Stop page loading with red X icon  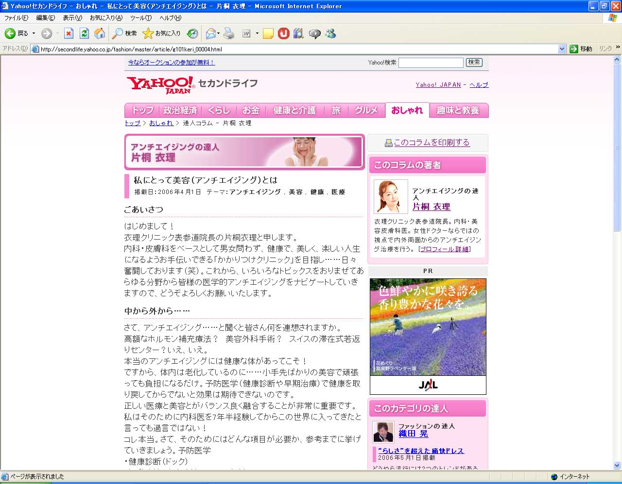coord(69,33)
